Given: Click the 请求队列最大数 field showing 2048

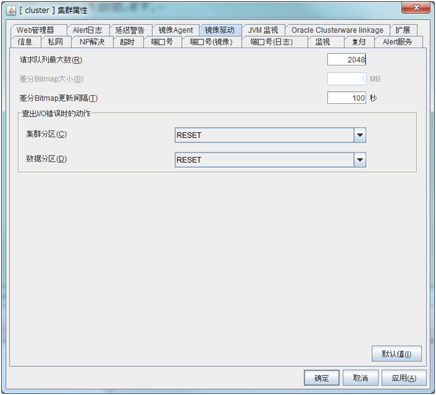Looking at the screenshot, I should 346,59.
